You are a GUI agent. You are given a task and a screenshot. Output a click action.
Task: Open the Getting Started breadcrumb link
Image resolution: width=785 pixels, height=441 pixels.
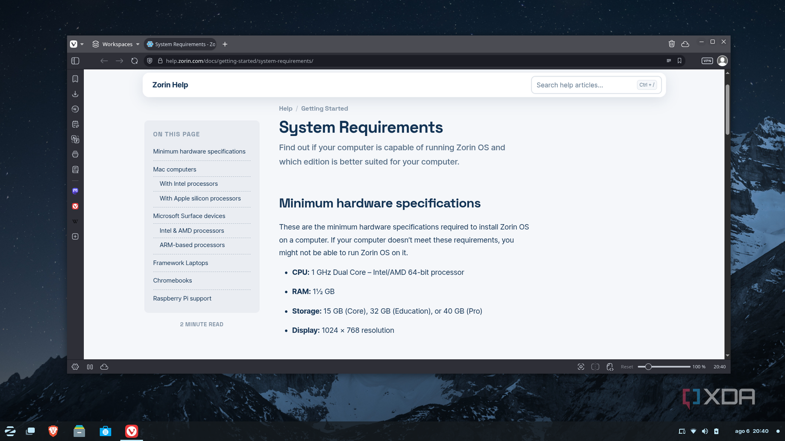click(x=324, y=108)
